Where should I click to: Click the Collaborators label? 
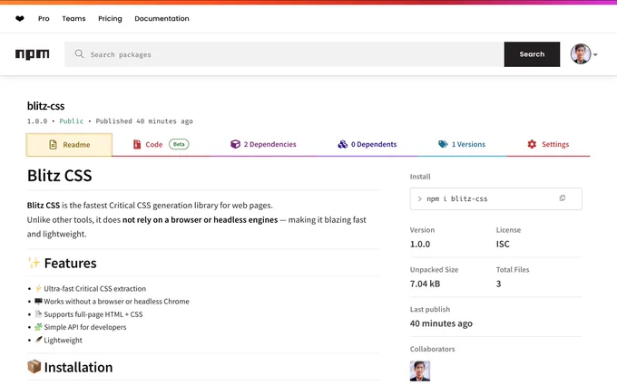(432, 349)
